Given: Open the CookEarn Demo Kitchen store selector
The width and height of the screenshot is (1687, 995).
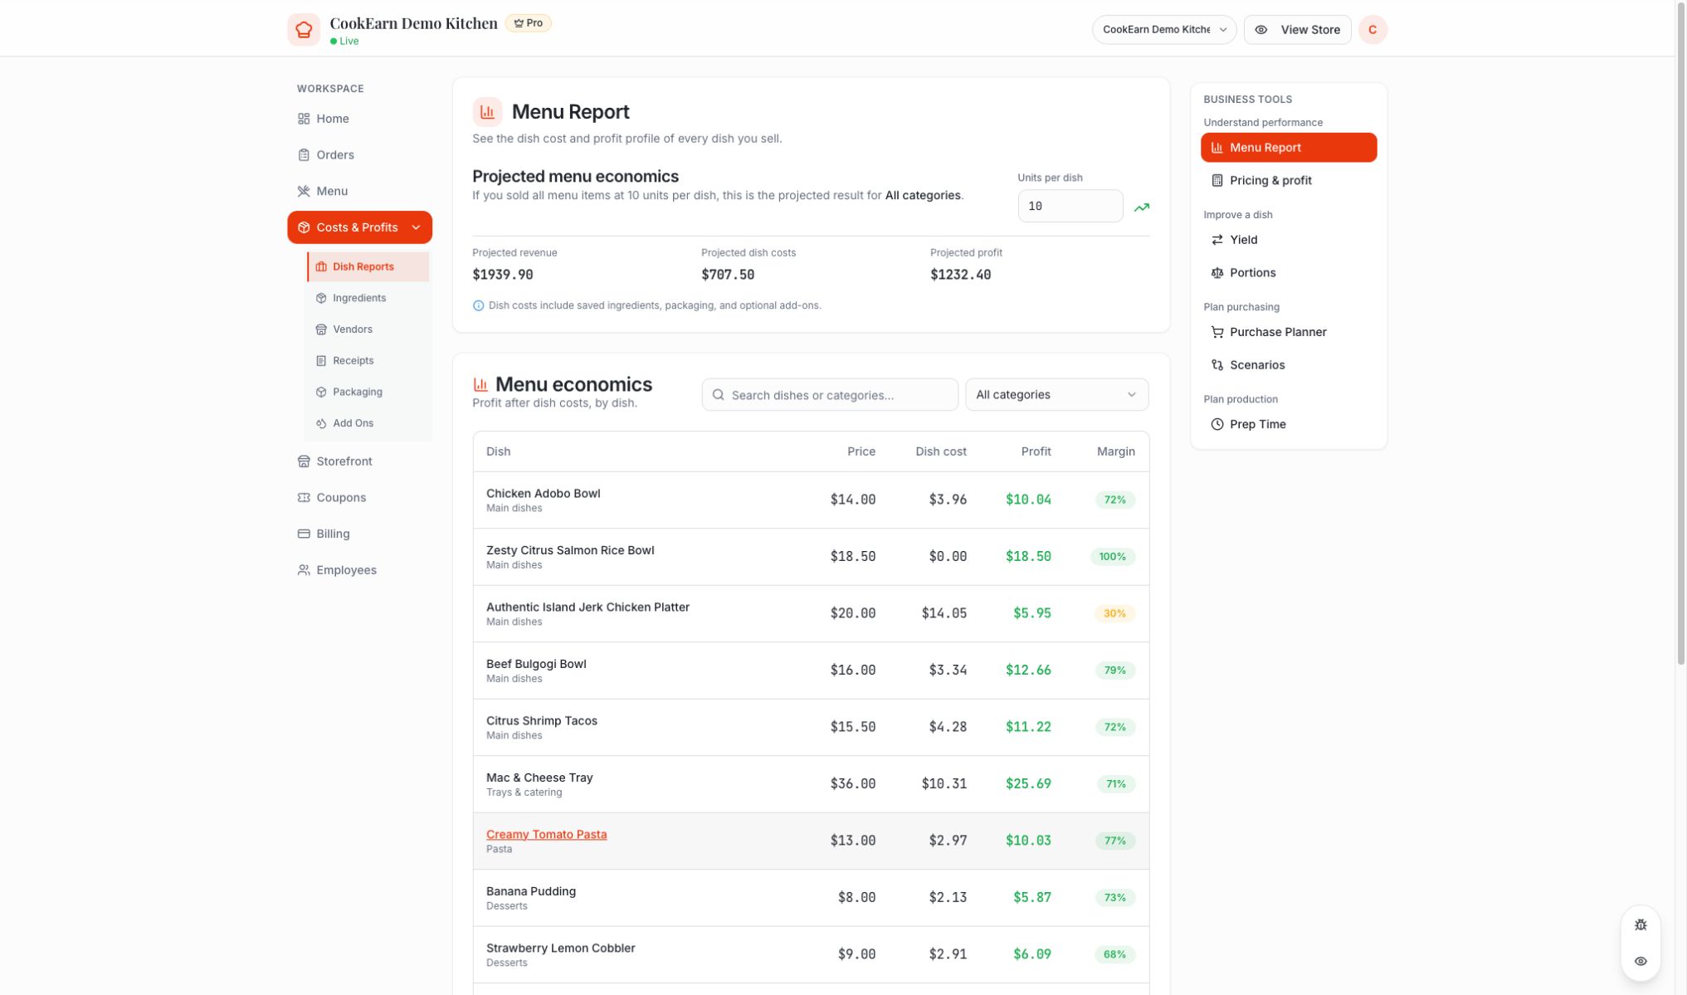Looking at the screenshot, I should [1164, 30].
